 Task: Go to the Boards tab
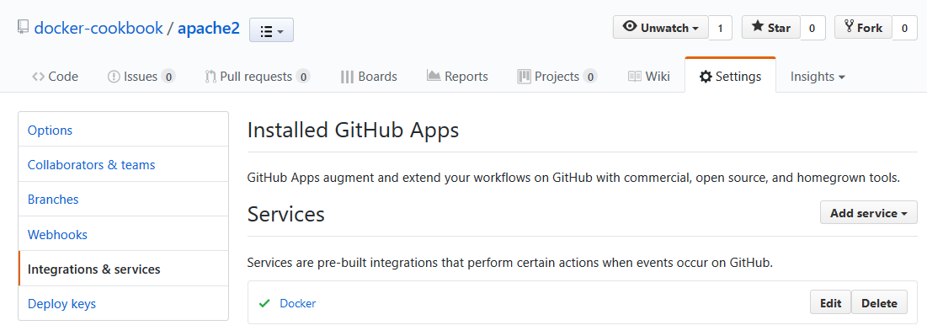(369, 77)
